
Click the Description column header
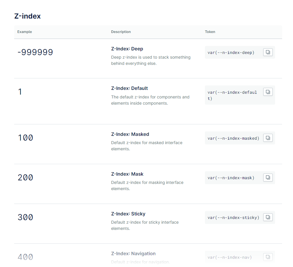pyautogui.click(x=121, y=32)
